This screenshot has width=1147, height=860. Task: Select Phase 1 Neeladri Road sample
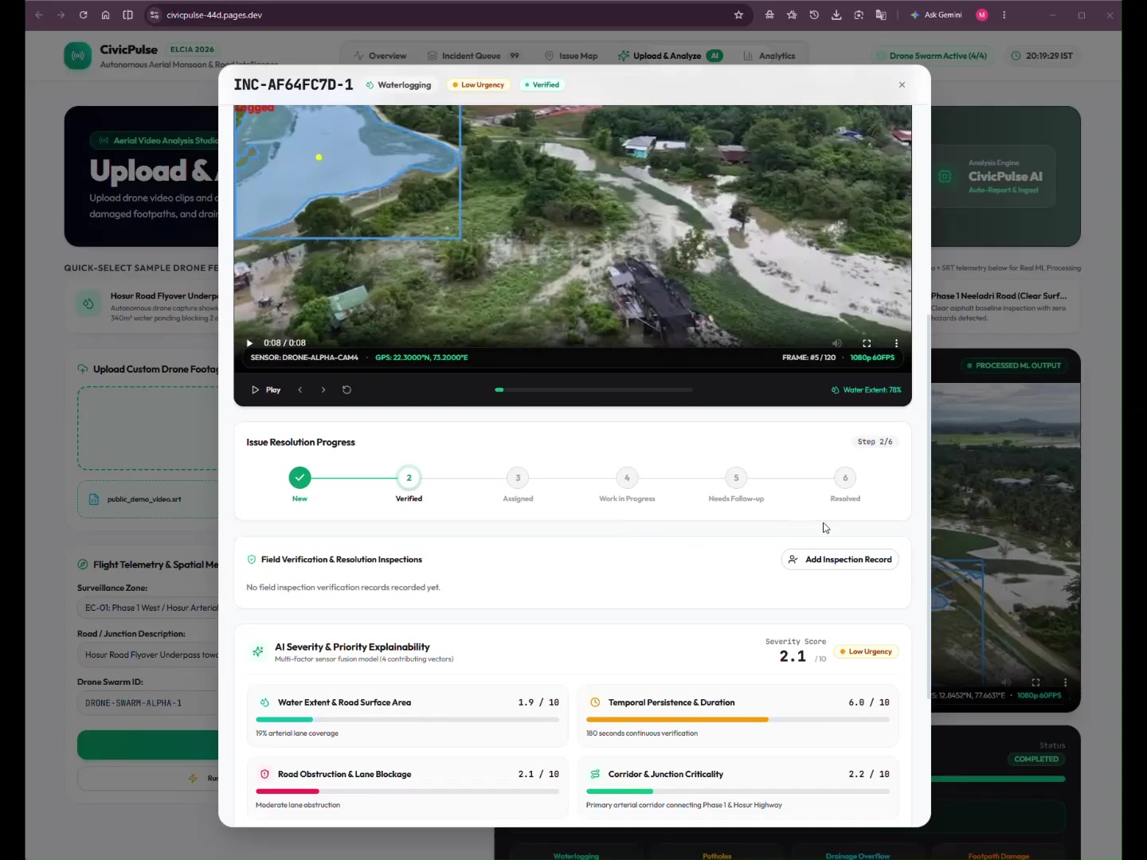(x=1002, y=306)
